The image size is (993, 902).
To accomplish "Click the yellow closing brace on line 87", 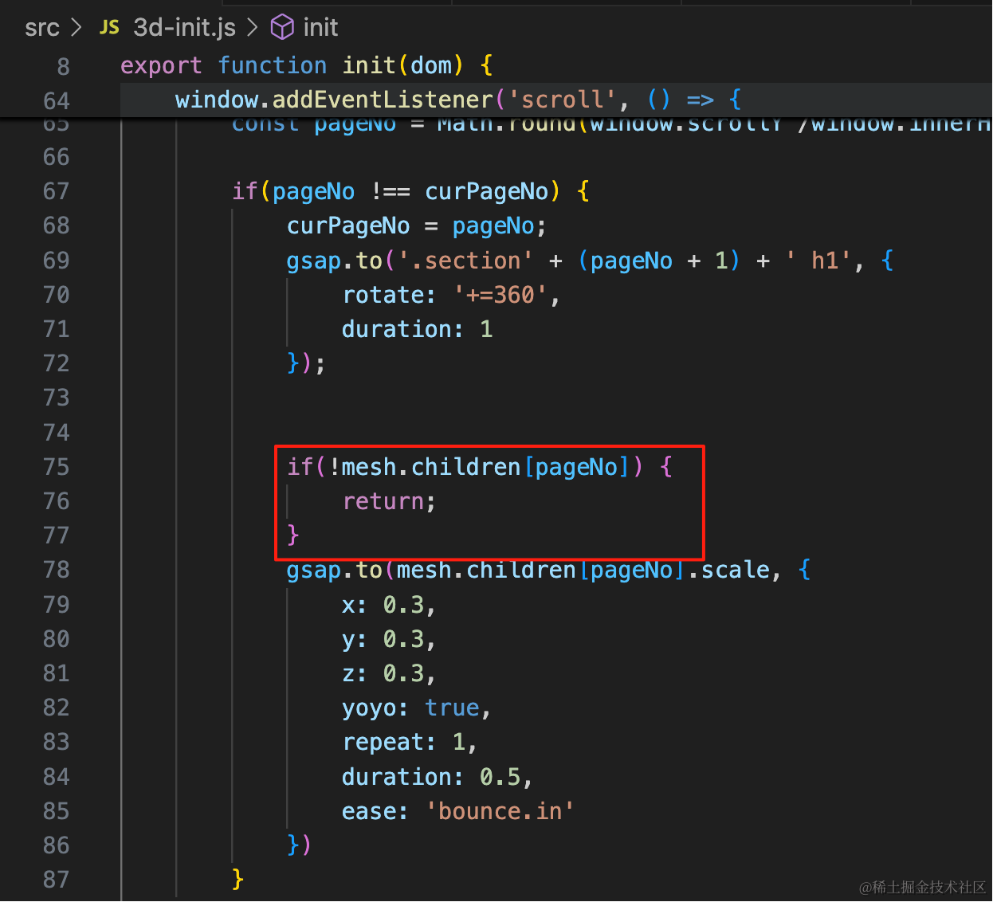I will point(237,879).
